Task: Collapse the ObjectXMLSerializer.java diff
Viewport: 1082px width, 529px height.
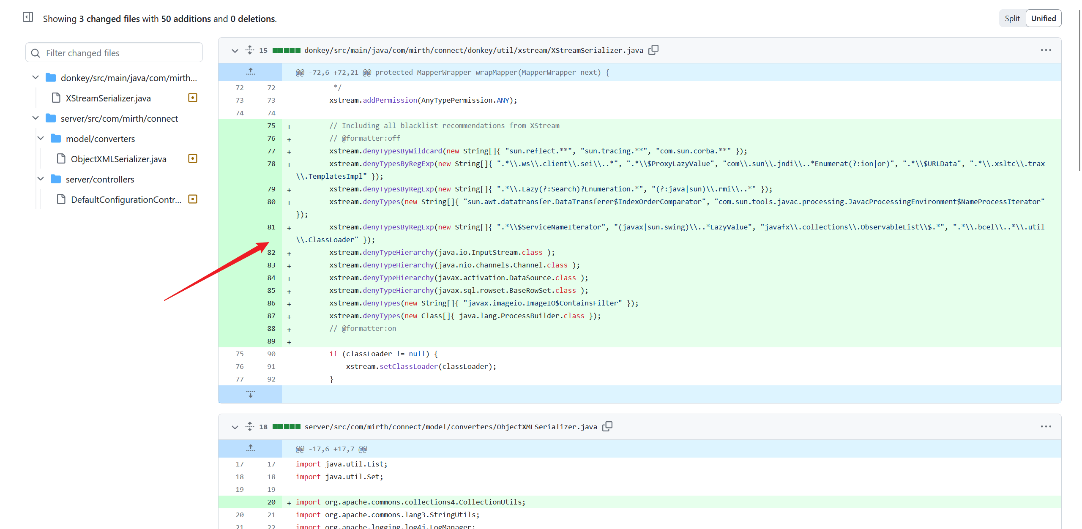Action: [235, 427]
